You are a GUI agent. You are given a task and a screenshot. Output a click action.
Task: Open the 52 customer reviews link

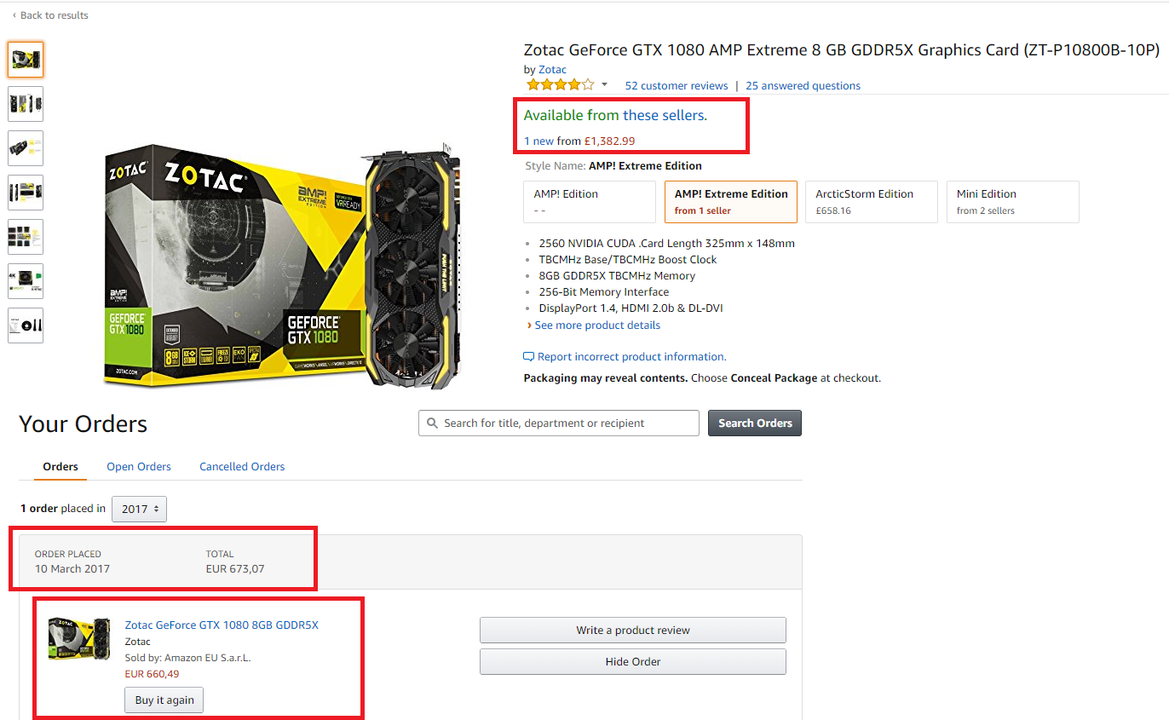tap(677, 86)
